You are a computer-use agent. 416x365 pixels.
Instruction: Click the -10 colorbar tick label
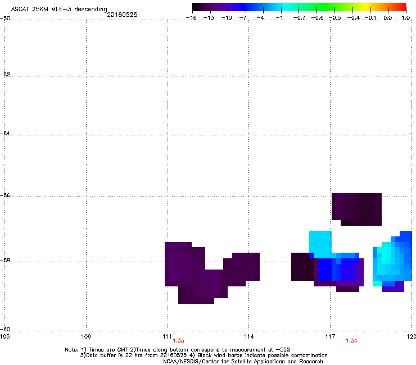(227, 18)
